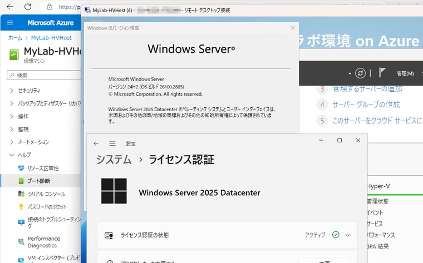The height and width of the screenshot is (263, 423).
Task: Open パフォーマンス under Hyper-V tile
Action: pyautogui.click(x=381, y=235)
